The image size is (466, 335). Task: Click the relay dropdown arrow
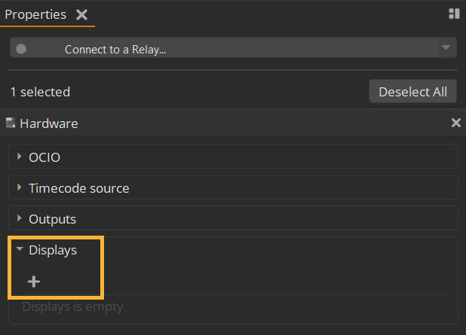(x=446, y=48)
